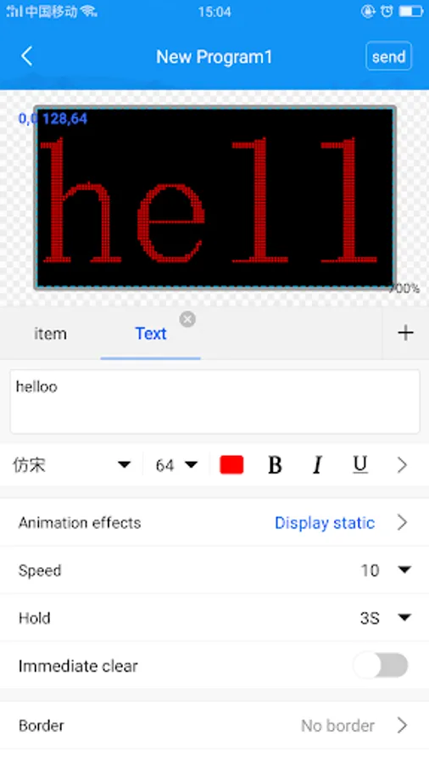Image resolution: width=429 pixels, height=764 pixels.
Task: Open the font family dropdown
Action: tap(71, 465)
